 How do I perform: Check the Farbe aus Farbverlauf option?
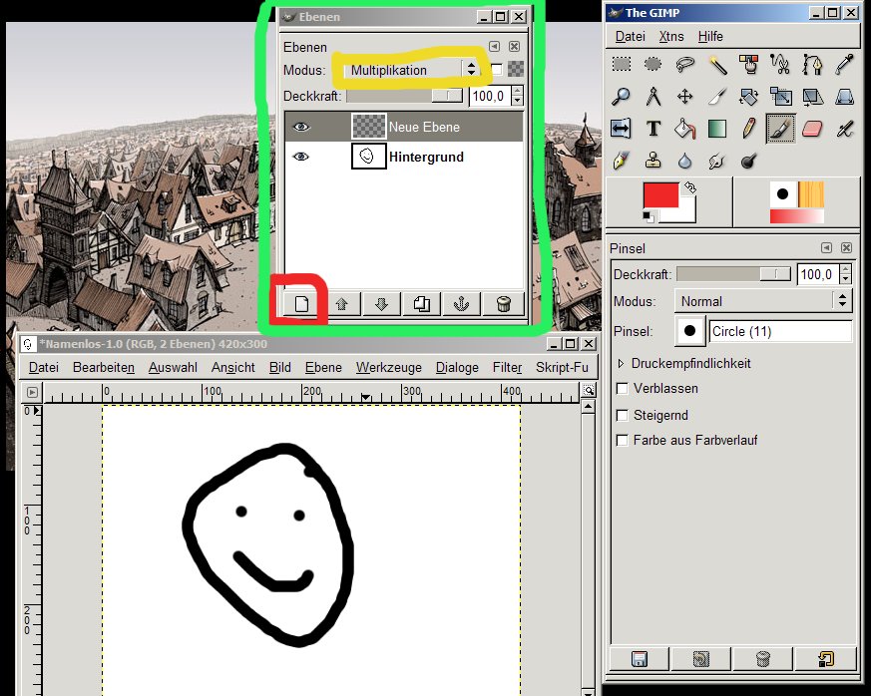(x=623, y=440)
